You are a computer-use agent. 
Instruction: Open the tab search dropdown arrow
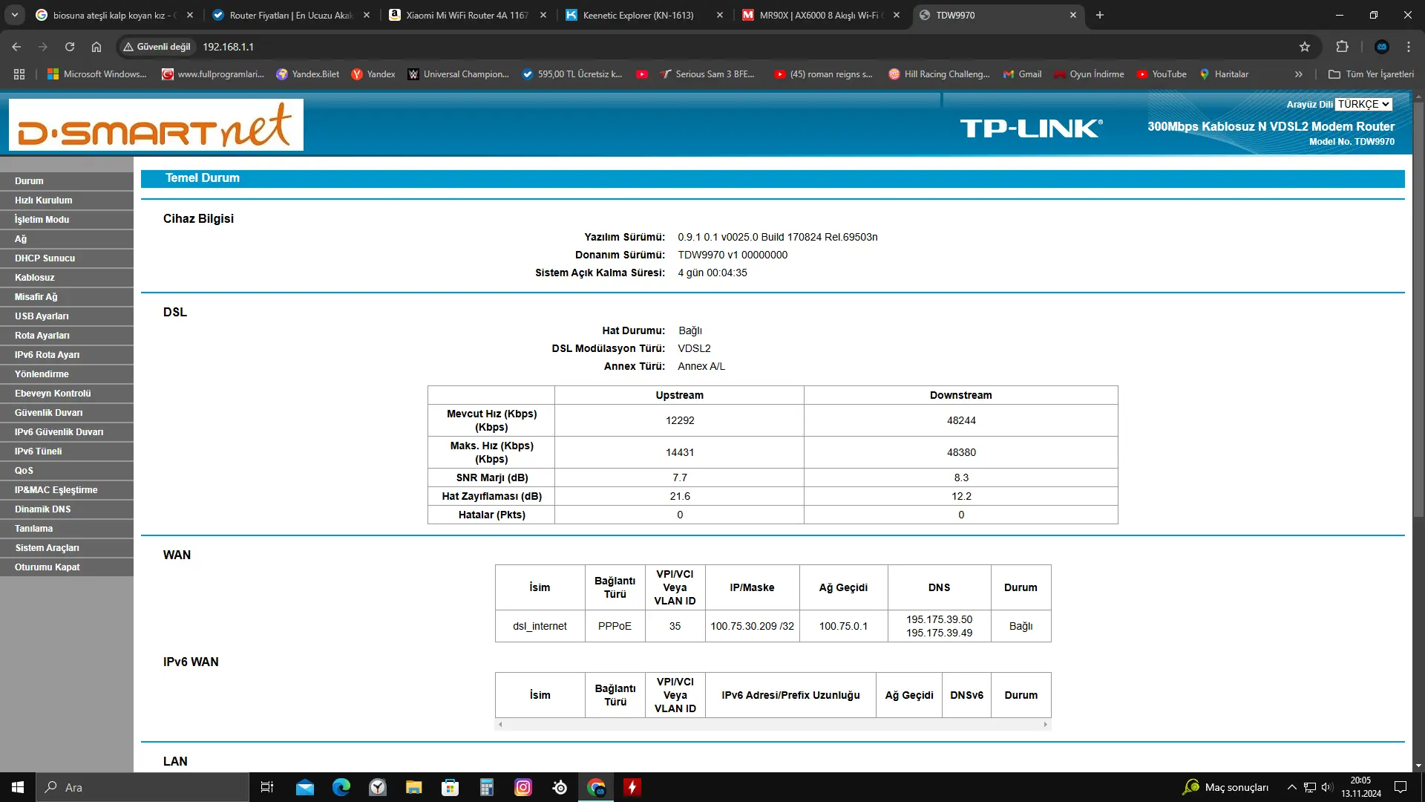(x=15, y=15)
